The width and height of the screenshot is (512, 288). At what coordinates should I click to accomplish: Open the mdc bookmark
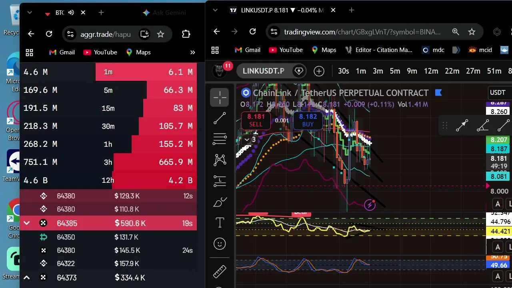pyautogui.click(x=433, y=50)
